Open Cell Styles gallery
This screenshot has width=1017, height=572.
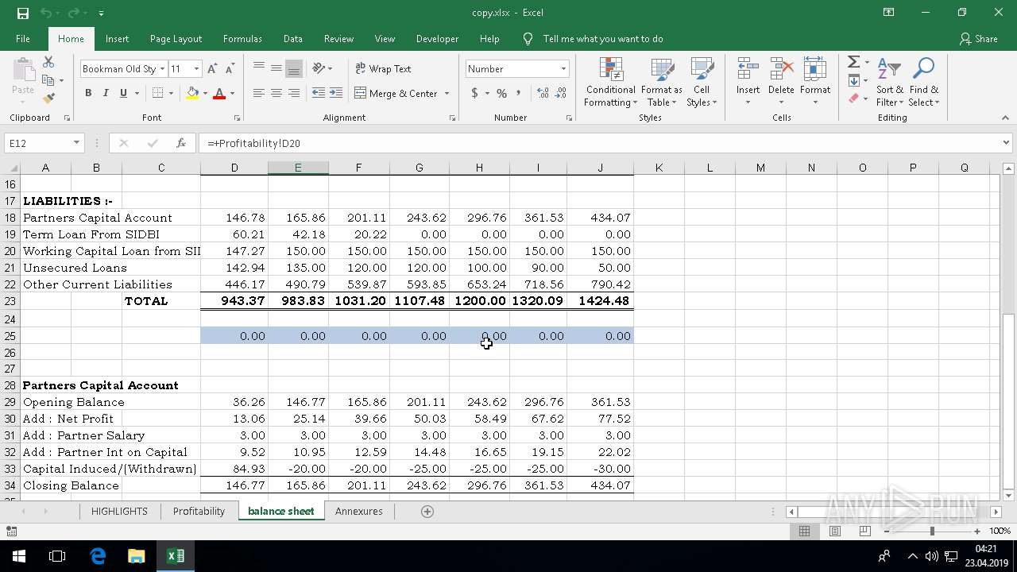(x=702, y=82)
